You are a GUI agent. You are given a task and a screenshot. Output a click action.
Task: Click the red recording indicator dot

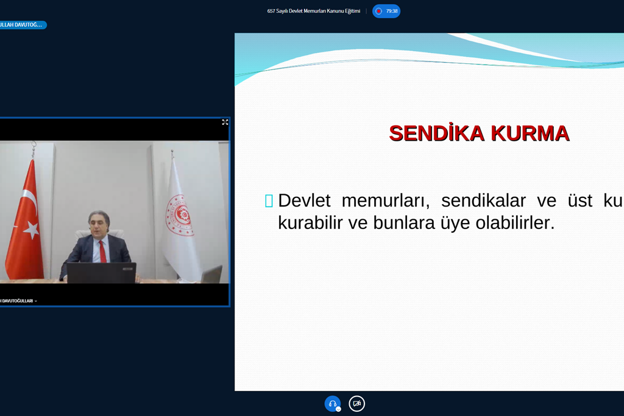(378, 11)
